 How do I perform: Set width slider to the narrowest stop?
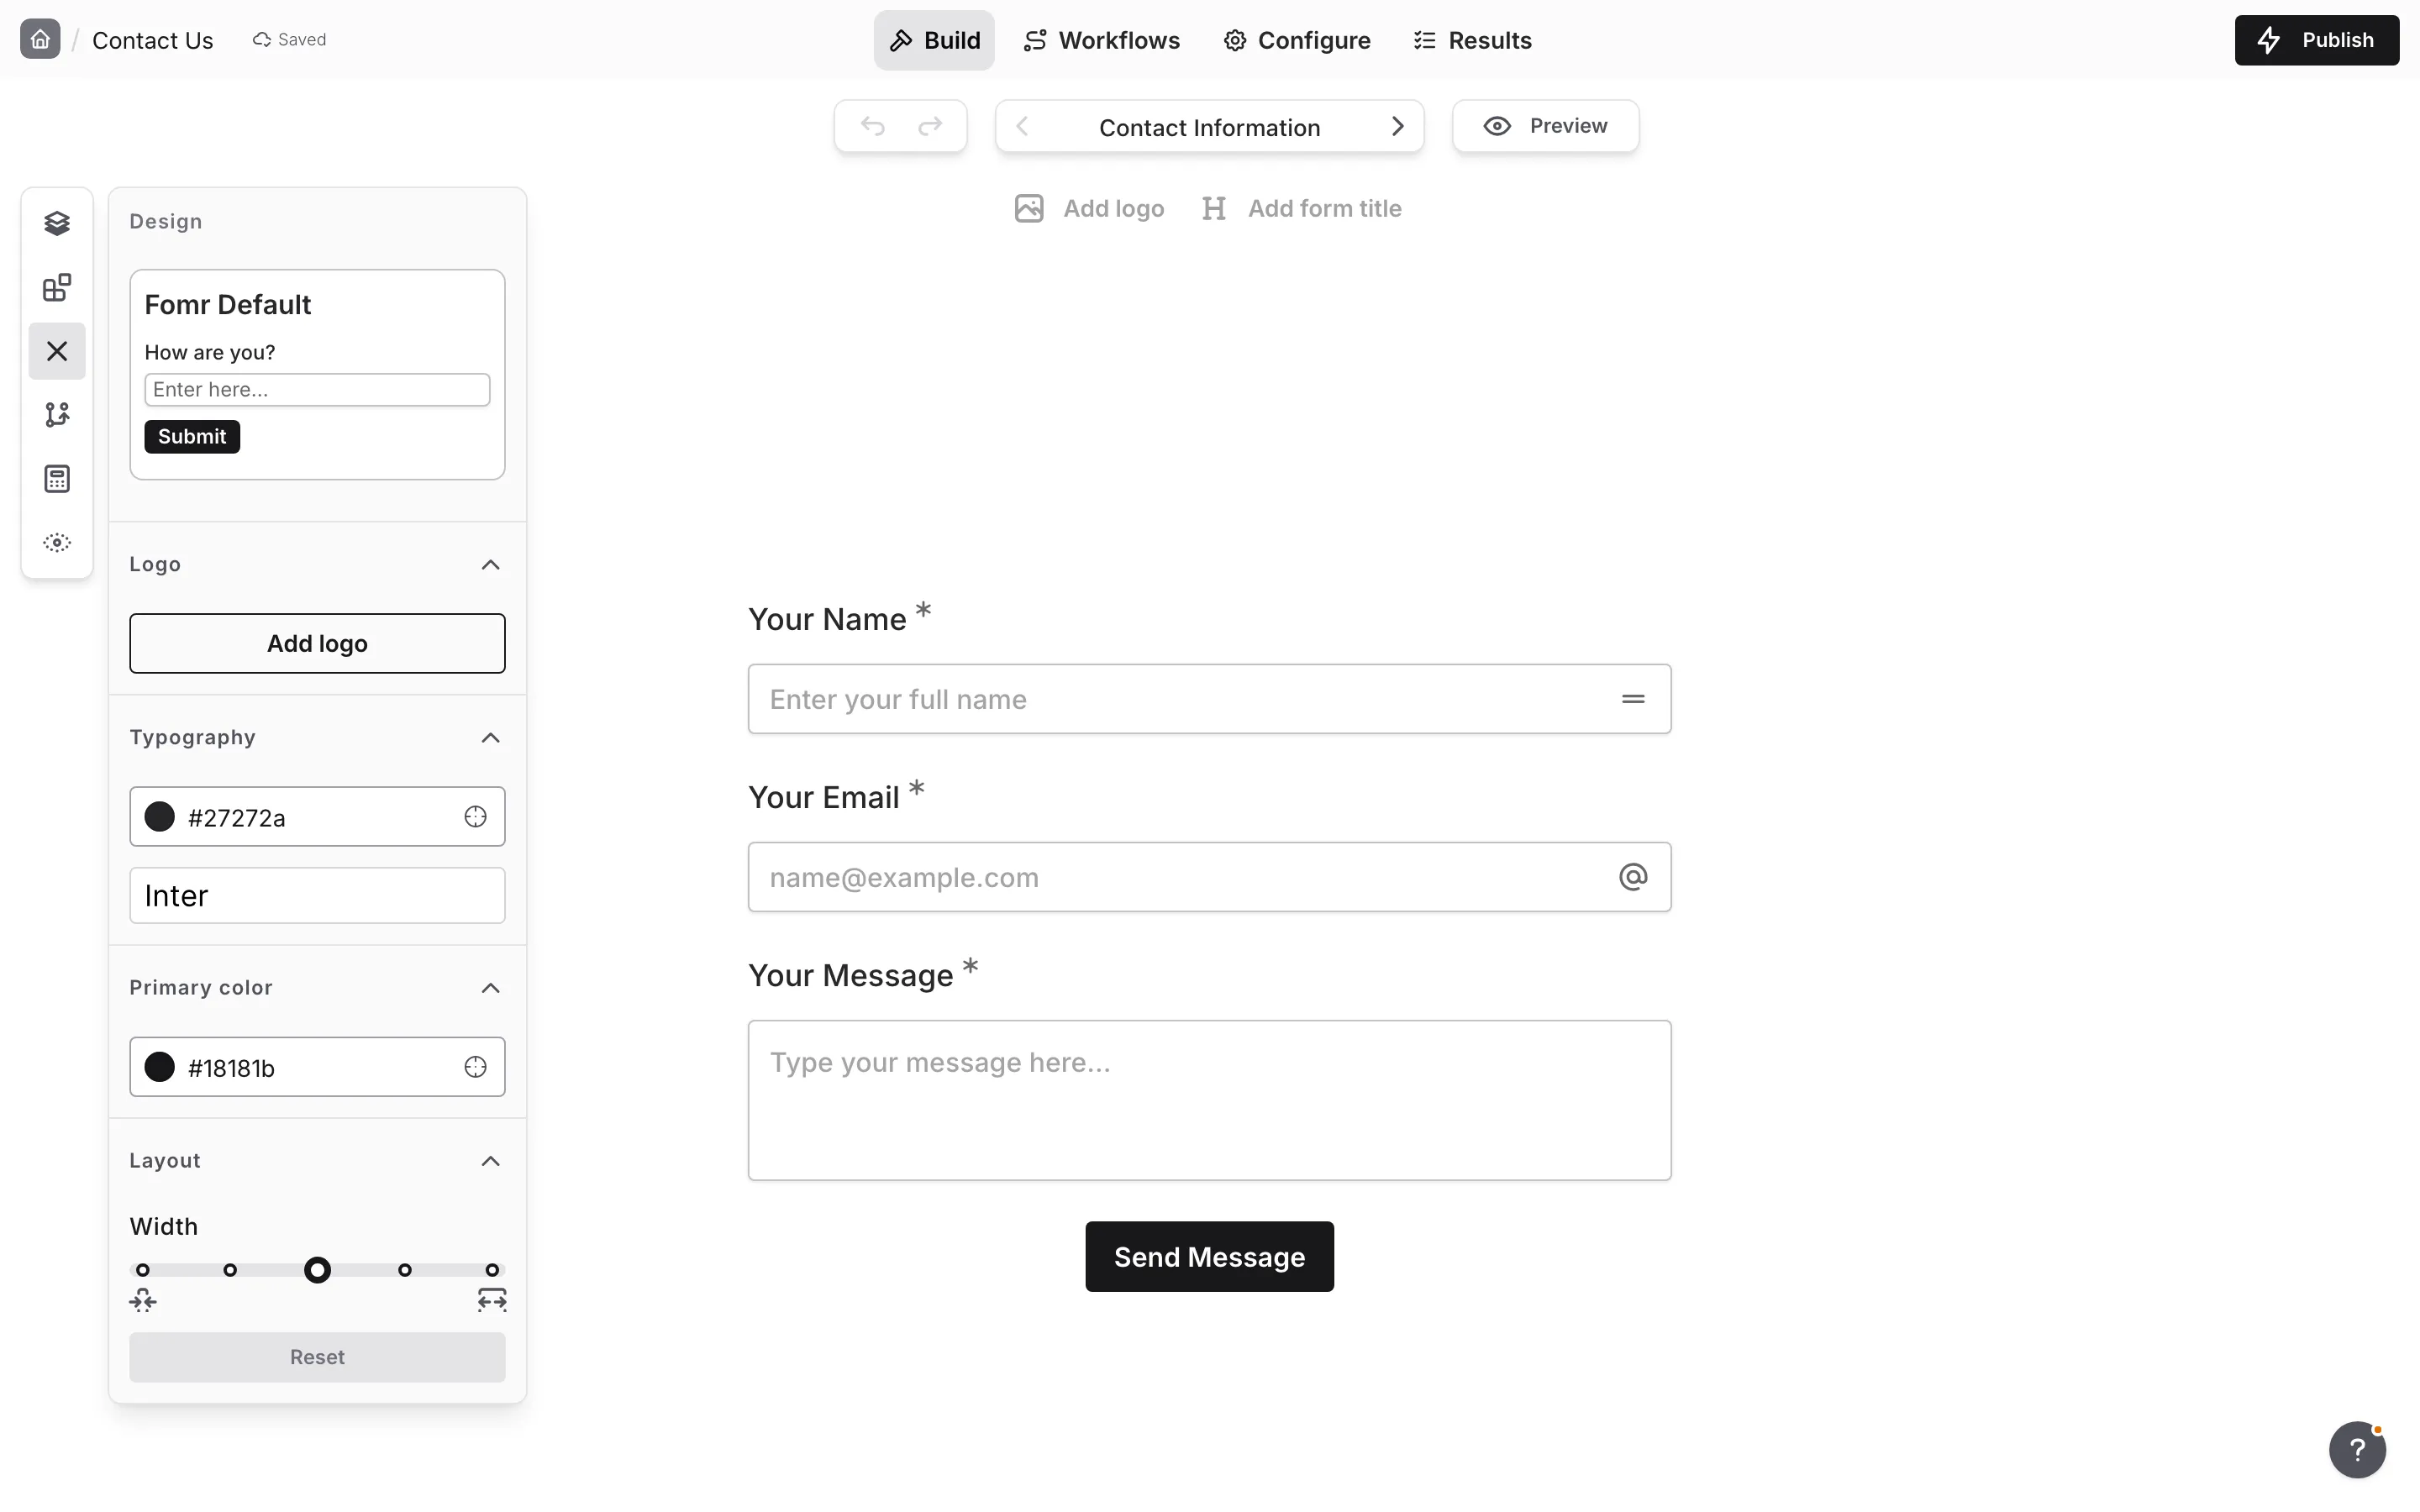coord(143,1270)
